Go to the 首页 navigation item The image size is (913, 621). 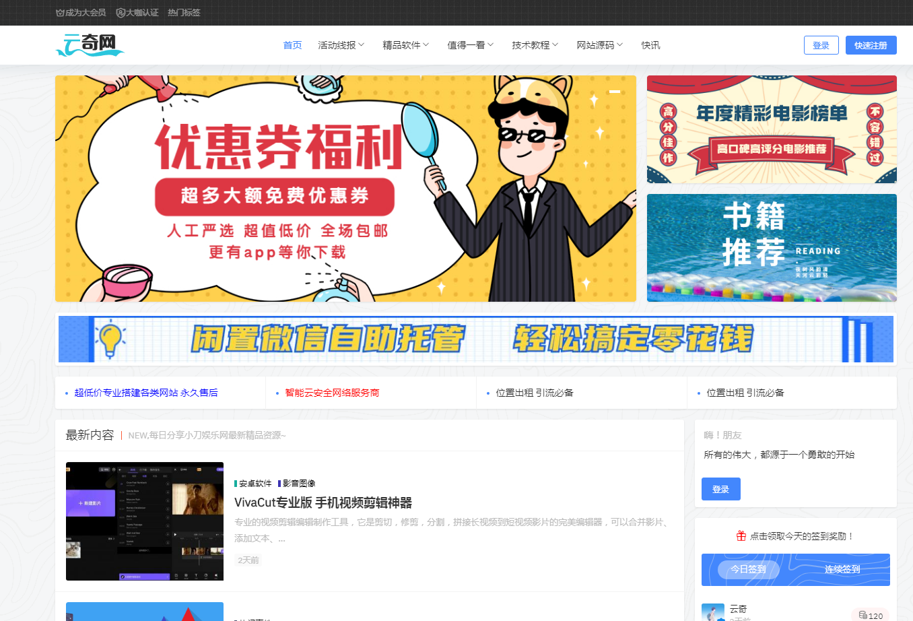[x=292, y=45]
